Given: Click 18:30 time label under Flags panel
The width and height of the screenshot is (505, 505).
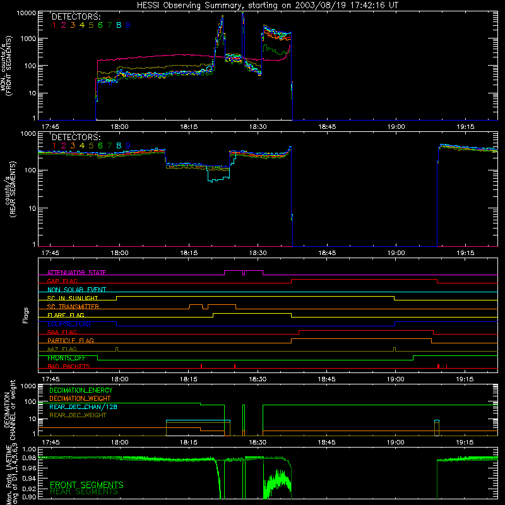Looking at the screenshot, I should (258, 379).
